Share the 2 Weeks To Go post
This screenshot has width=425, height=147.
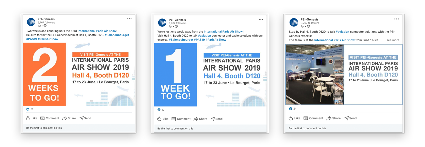69,118
